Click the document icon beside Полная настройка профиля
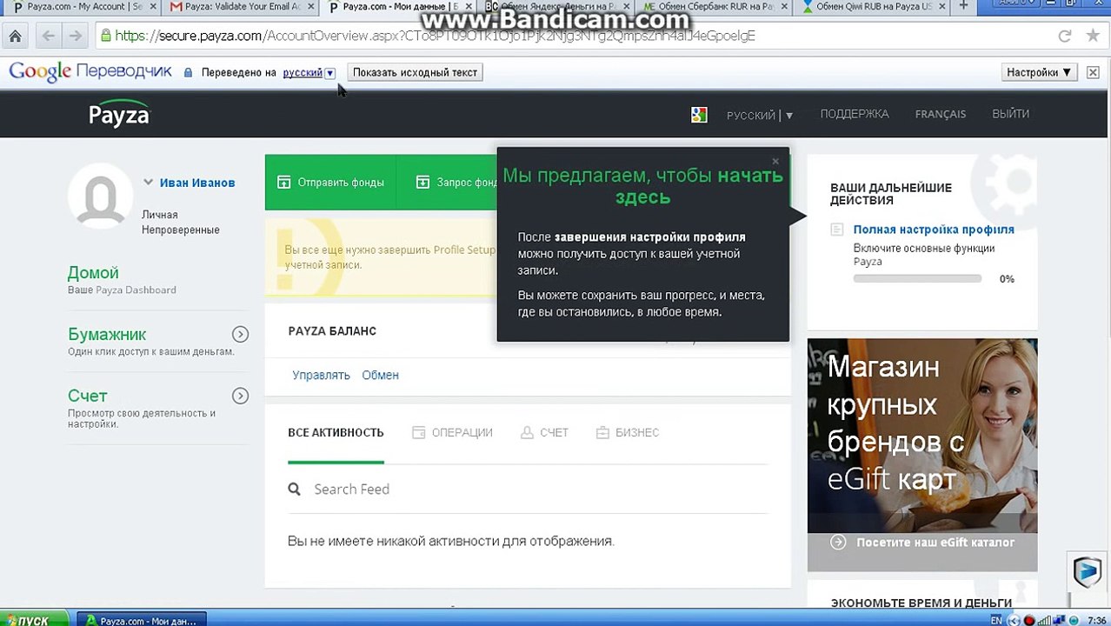Screen dimensions: 1111x626 pos(837,230)
